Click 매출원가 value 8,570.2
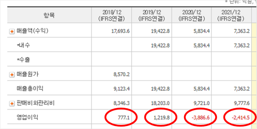This screenshot has width=257, height=129. 122,74
